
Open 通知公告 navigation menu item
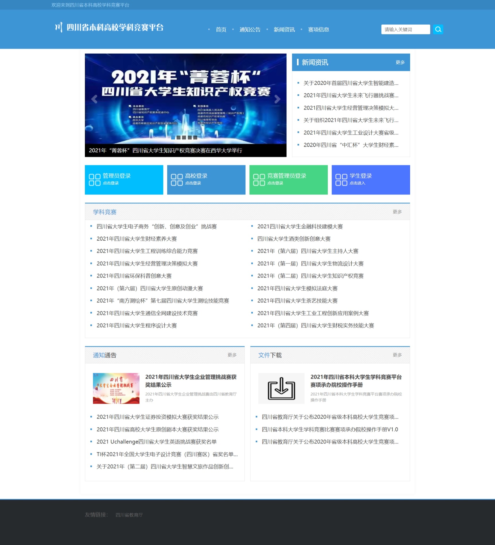(250, 30)
